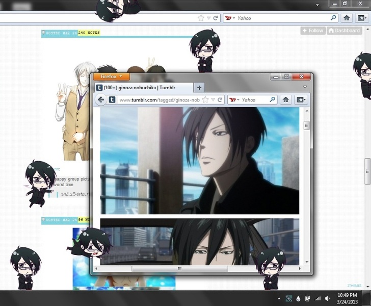Reload the page in the front window
The height and width of the screenshot is (306, 371).
pyautogui.click(x=220, y=100)
